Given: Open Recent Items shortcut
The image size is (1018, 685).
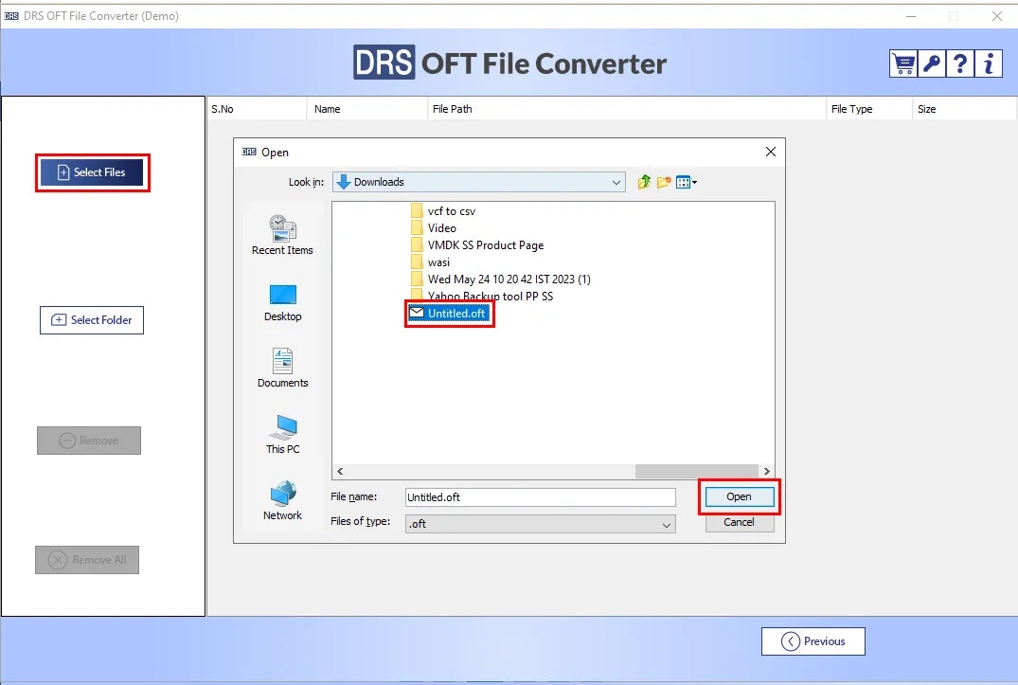Looking at the screenshot, I should click(282, 235).
